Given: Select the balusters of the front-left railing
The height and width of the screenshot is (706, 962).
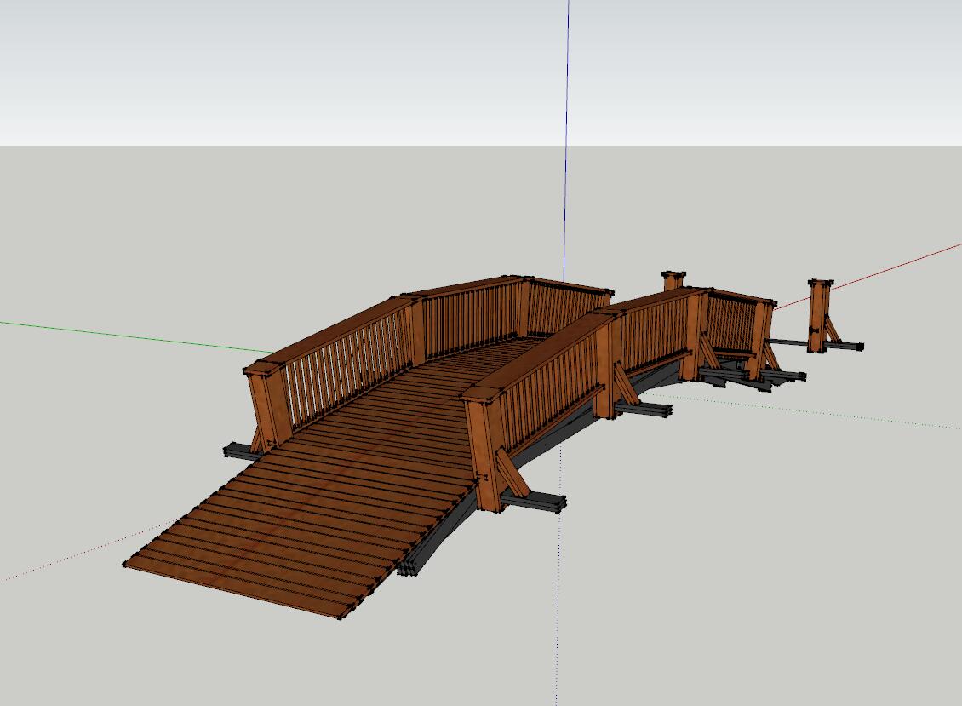Looking at the screenshot, I should coord(341,375).
